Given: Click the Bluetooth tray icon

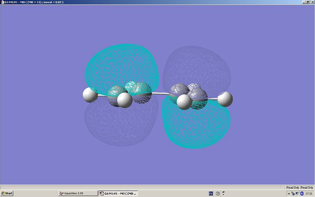Looking at the screenshot, I should pos(302,193).
